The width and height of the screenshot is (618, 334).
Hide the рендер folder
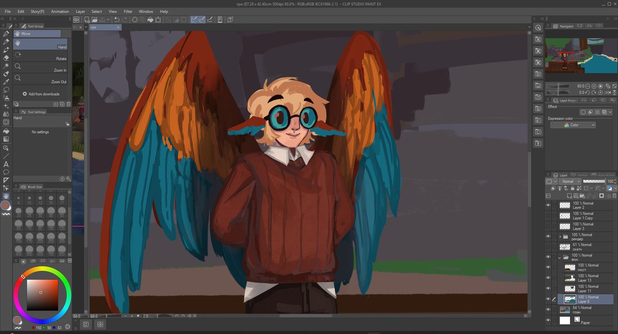(x=548, y=236)
